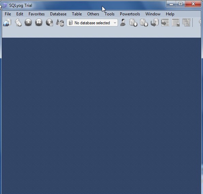
Task: Minimize the SQLyog Trial window
Action: pos(171,4)
